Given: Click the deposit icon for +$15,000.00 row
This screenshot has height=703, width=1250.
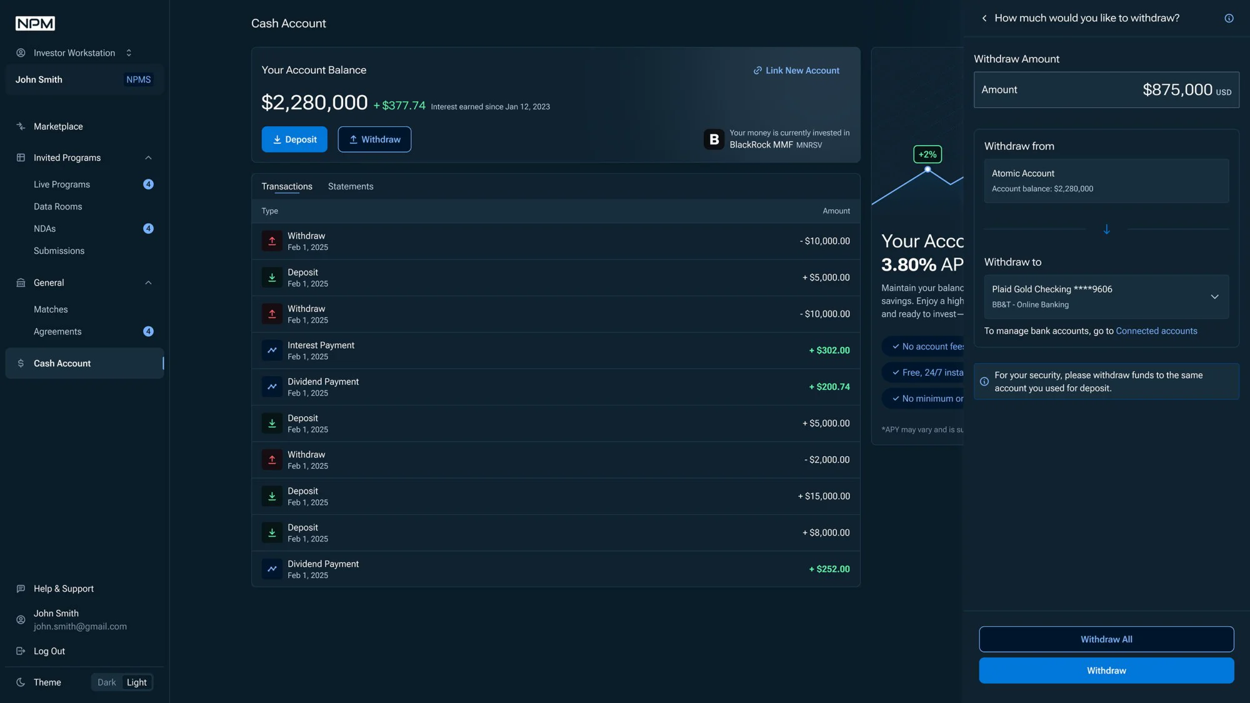Looking at the screenshot, I should (x=272, y=496).
